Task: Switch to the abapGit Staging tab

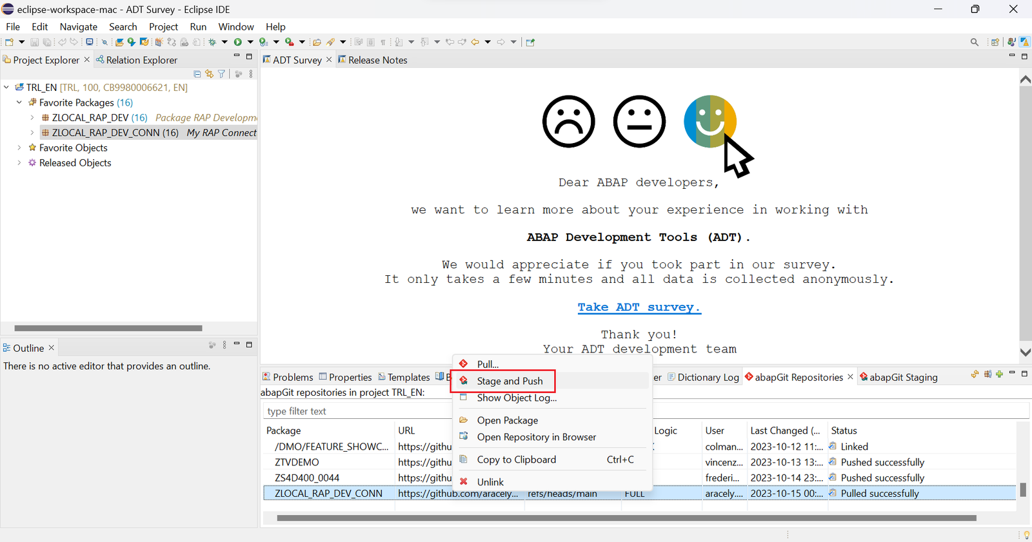Action: 898,377
